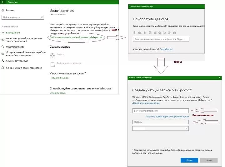The height and width of the screenshot is (167, 225).
Task: Select Семья и другие люди
Action: tap(17, 61)
